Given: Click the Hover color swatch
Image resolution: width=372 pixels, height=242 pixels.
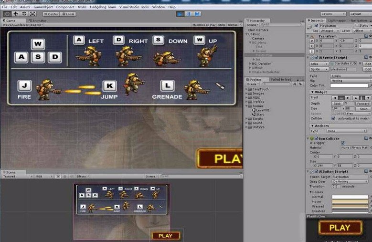Looking at the screenshot, I should click(x=350, y=202).
